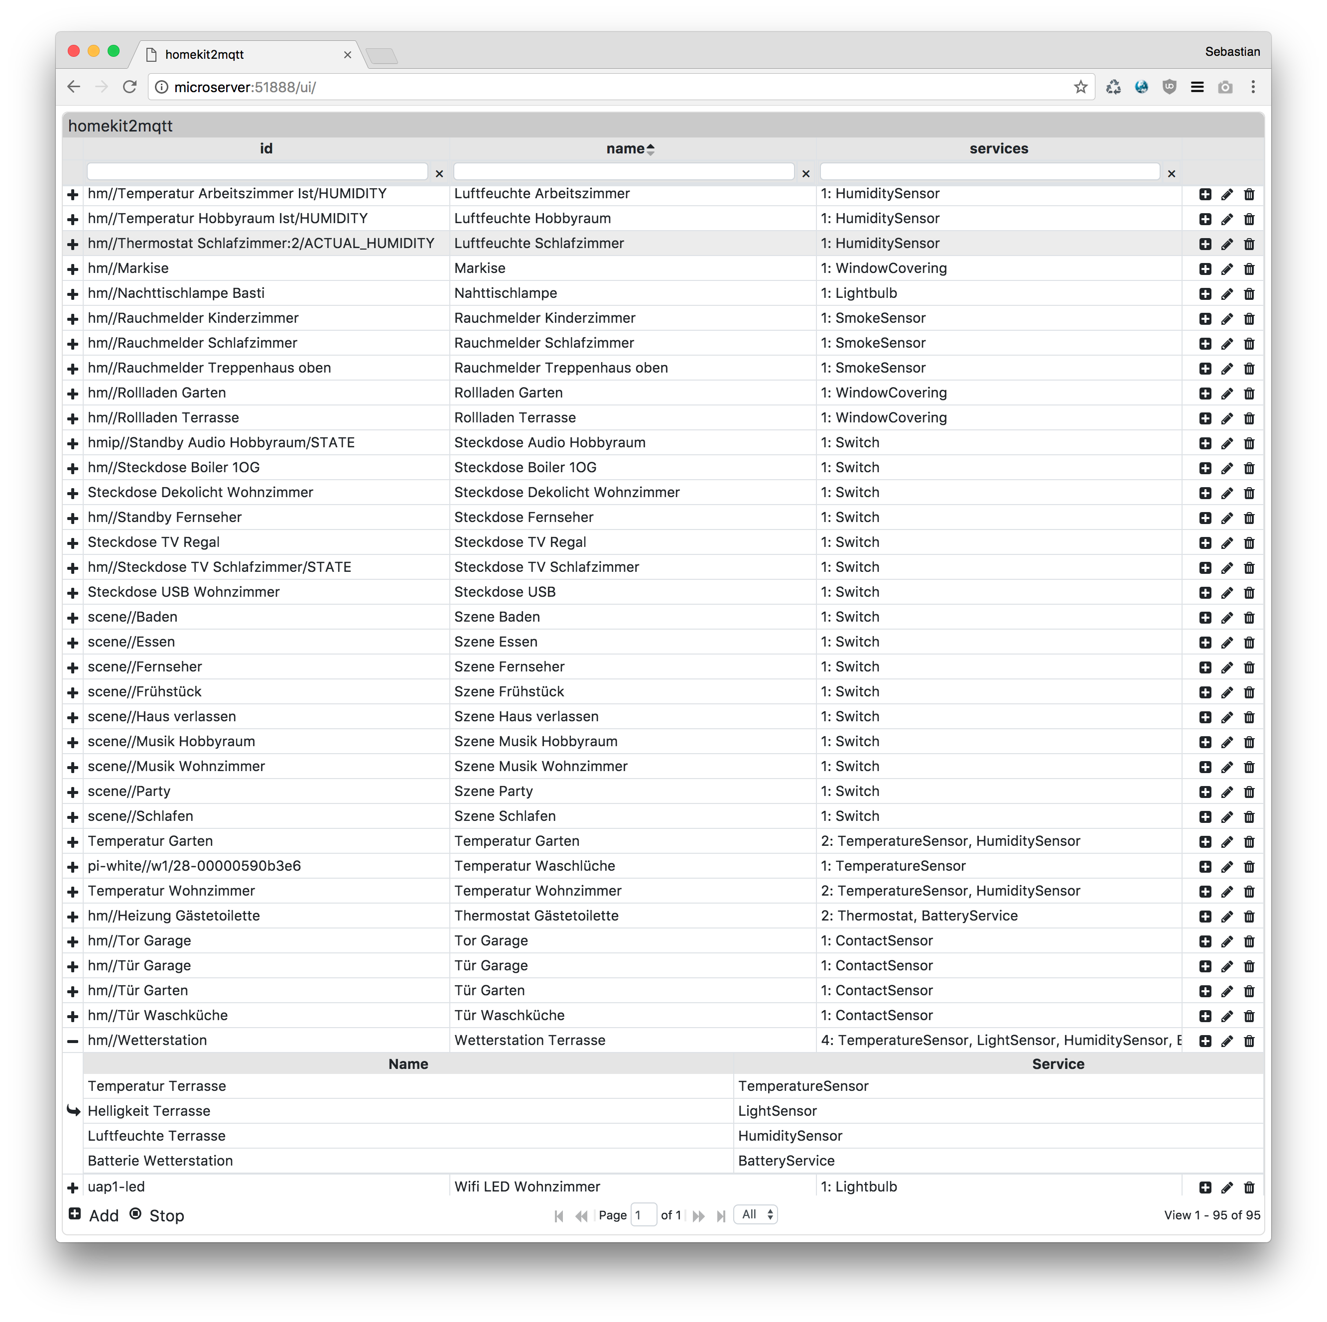Add service to Wetterstation Terrasse row
This screenshot has height=1322, width=1327.
coord(1205,1041)
